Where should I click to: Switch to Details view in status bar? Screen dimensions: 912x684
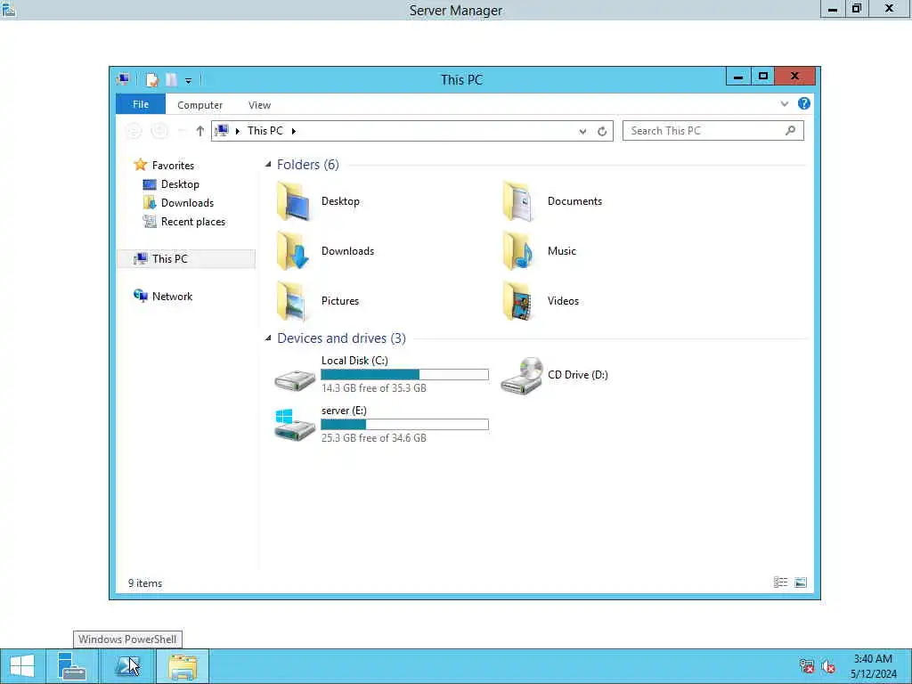[780, 582]
